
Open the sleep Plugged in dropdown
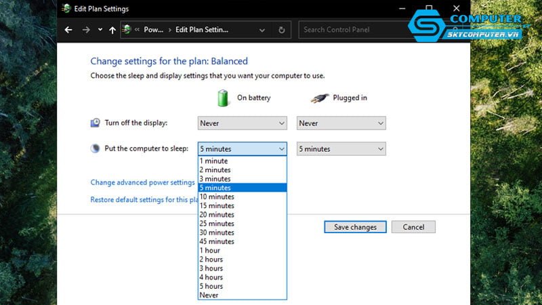pos(341,149)
